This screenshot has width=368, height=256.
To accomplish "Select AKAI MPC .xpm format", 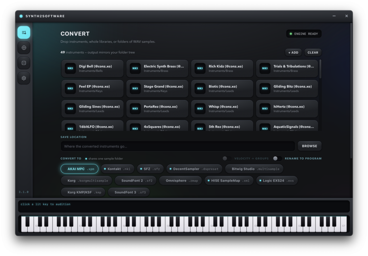I will (79, 169).
